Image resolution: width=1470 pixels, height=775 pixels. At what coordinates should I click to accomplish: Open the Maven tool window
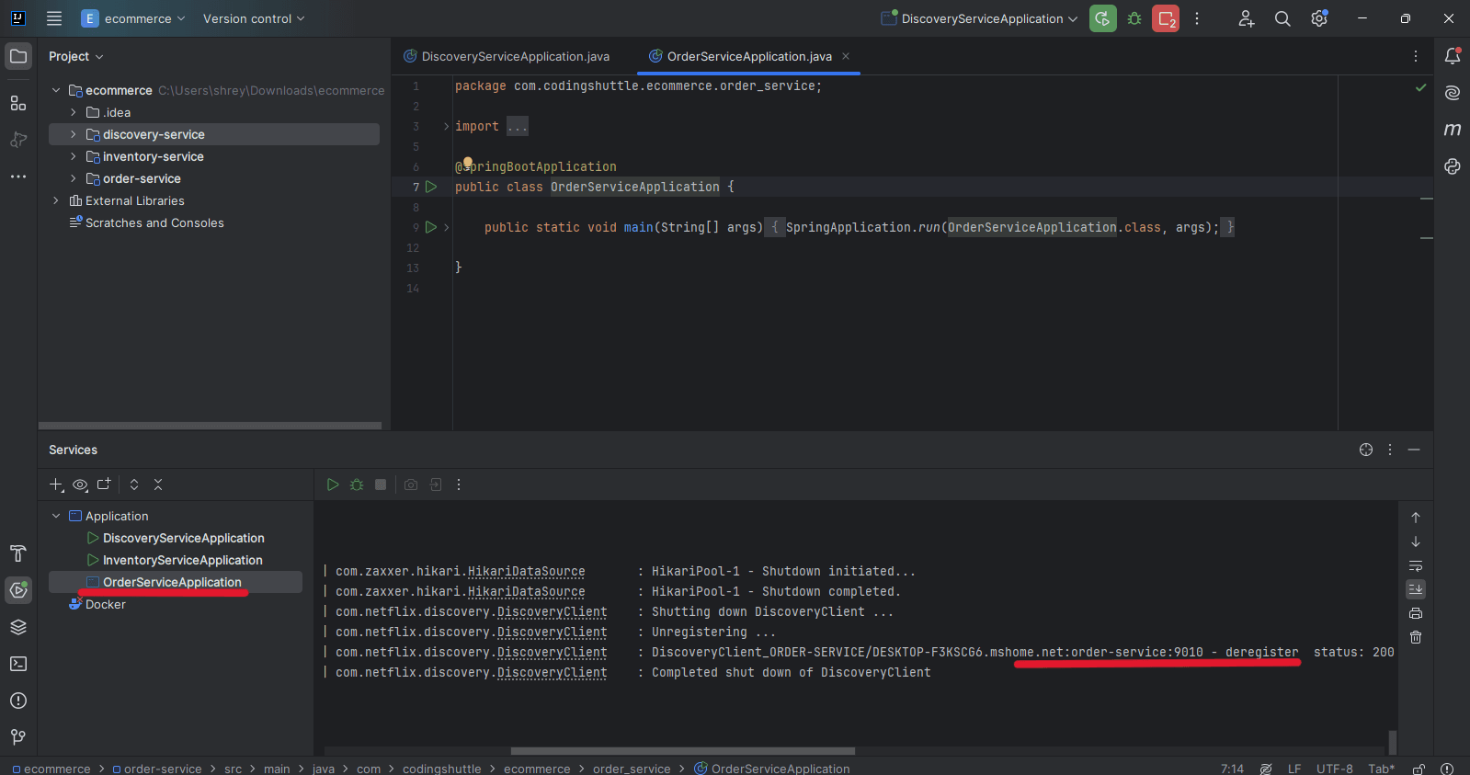click(x=1453, y=130)
